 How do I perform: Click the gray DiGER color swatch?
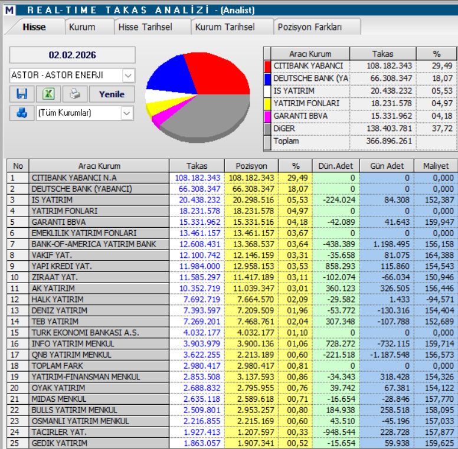tap(267, 129)
